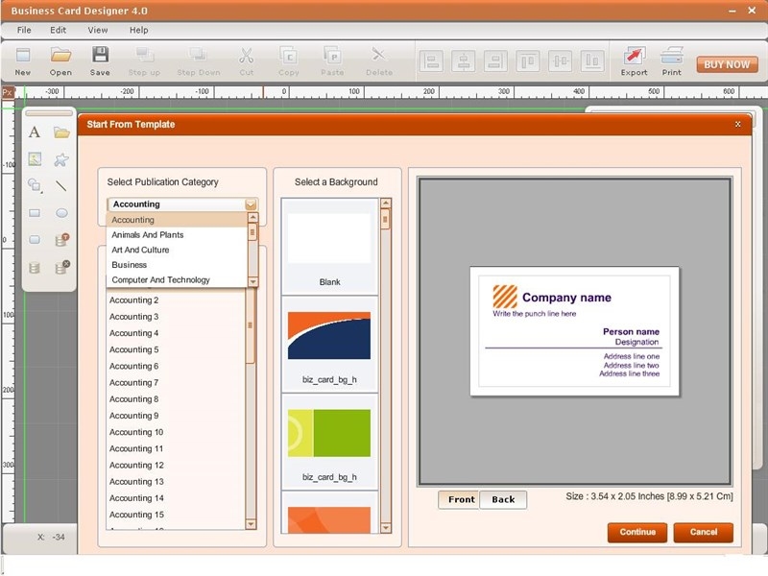Collapse the Publication Category dropdown arrow

point(251,204)
